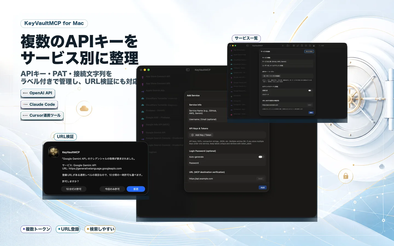Select Google ADC - Firebase in English sidebar
Image resolution: width=394 pixels, height=246 pixels.
click(158, 118)
